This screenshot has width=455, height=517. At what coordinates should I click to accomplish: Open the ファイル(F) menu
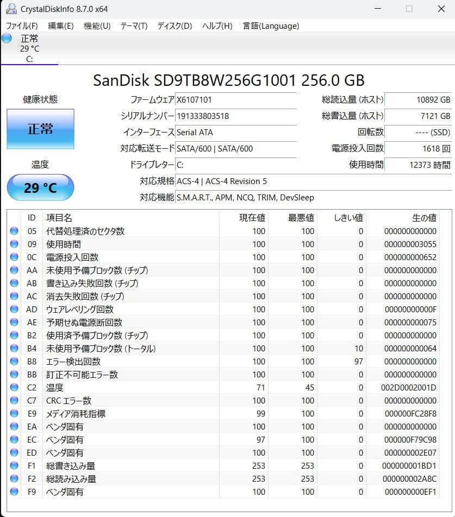(x=22, y=26)
